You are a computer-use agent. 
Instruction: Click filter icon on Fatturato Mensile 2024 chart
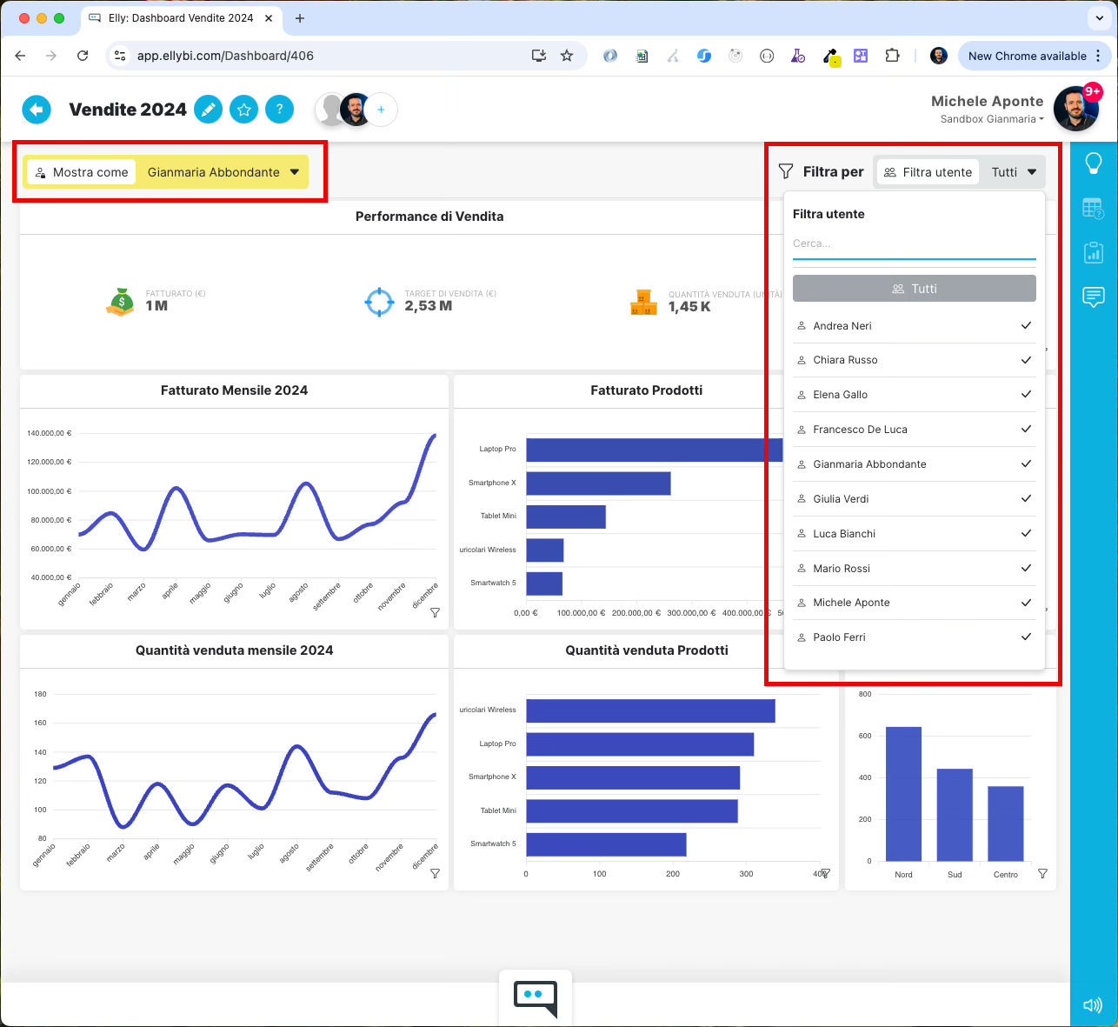(435, 613)
